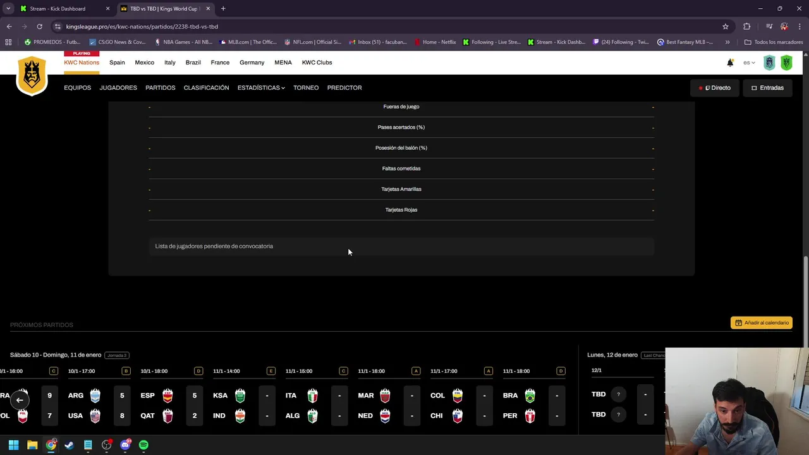Click the previous matches arrow button

(20, 399)
